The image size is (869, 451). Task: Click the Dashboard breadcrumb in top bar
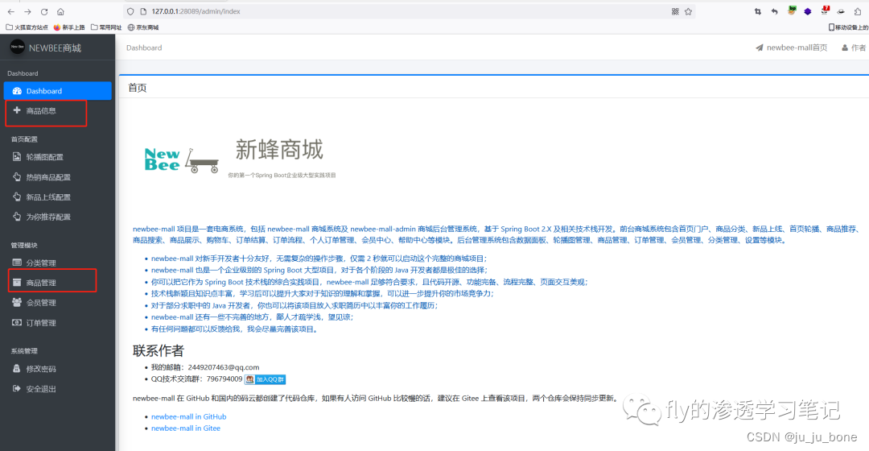click(144, 48)
